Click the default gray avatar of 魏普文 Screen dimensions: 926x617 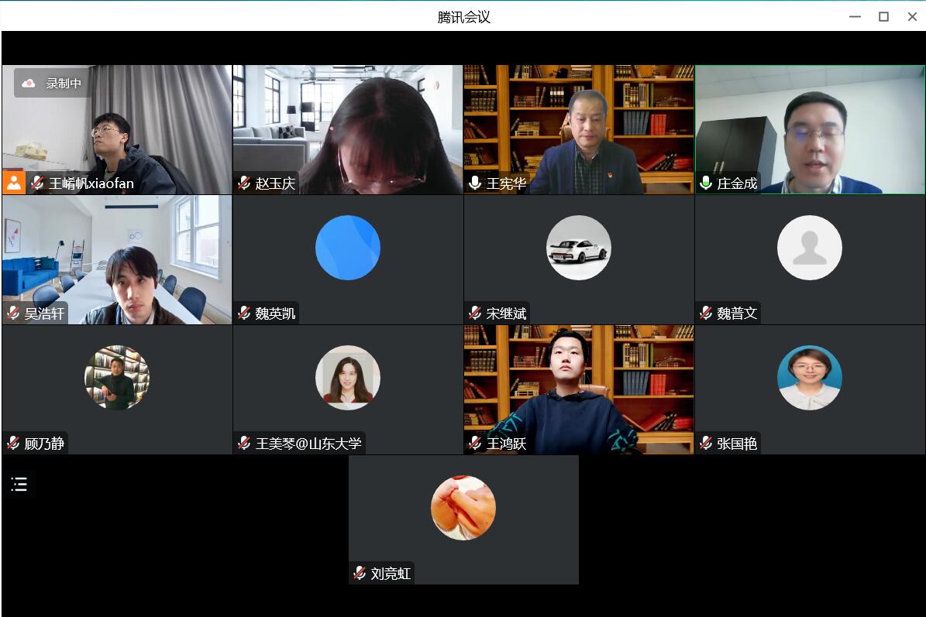[810, 248]
